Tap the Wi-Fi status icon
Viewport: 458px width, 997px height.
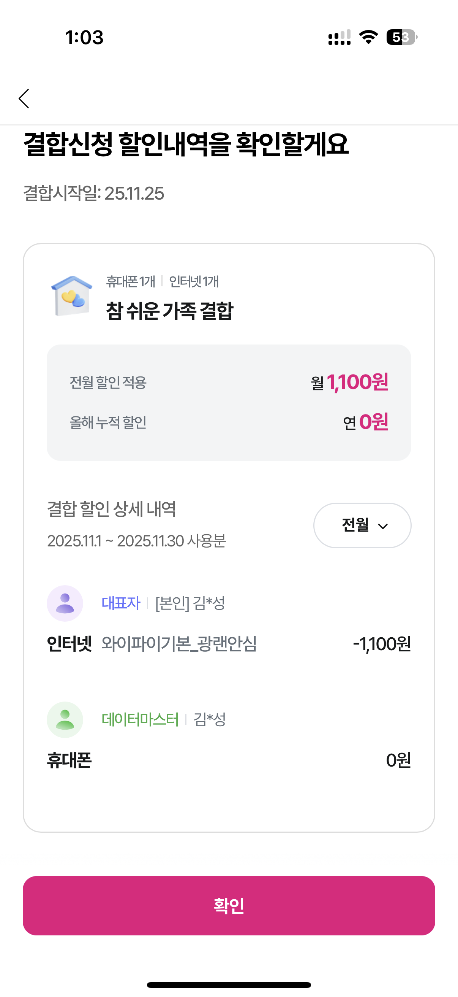point(368,37)
